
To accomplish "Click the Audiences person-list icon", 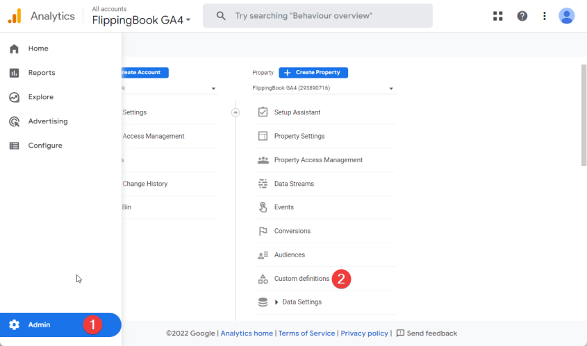I will (x=263, y=255).
